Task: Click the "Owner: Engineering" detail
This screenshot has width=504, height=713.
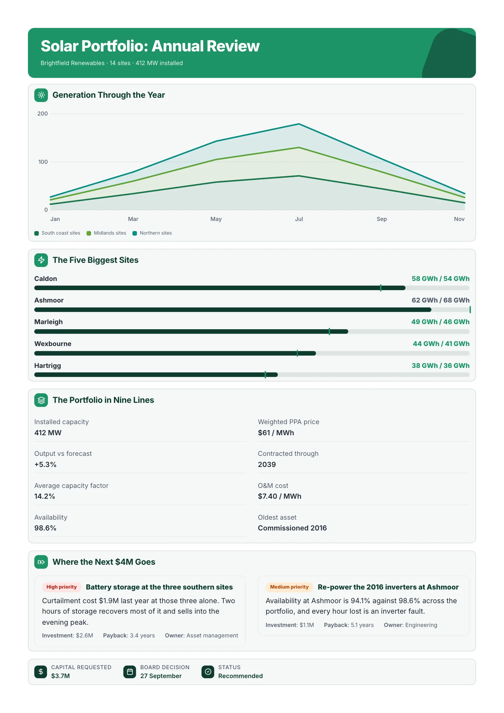Action: (410, 625)
